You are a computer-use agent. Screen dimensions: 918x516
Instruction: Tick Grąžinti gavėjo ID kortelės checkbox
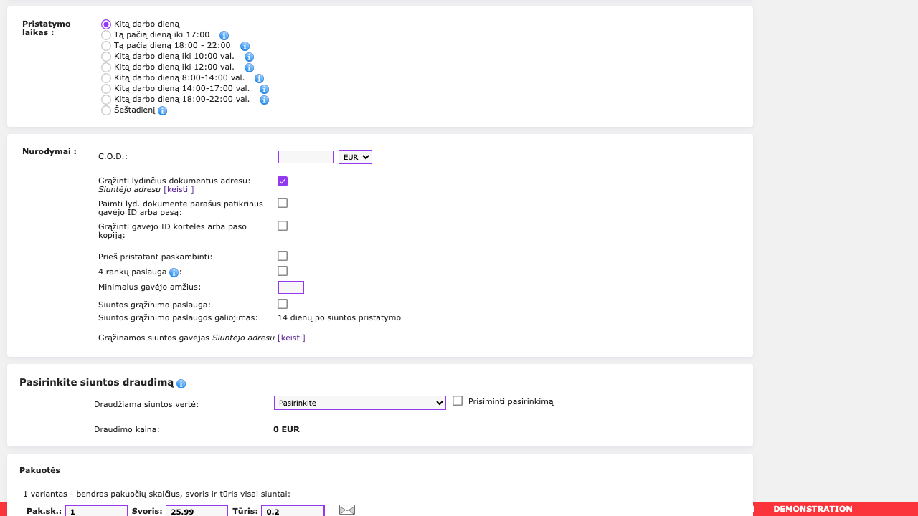coord(283,226)
